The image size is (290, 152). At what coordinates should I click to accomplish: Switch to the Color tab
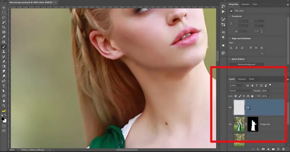[255, 4]
